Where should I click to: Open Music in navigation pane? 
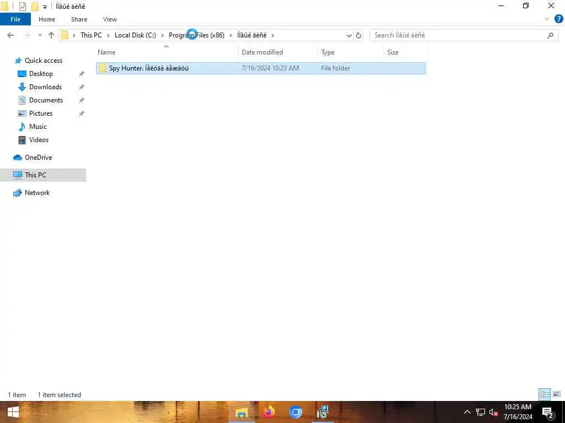pos(38,127)
